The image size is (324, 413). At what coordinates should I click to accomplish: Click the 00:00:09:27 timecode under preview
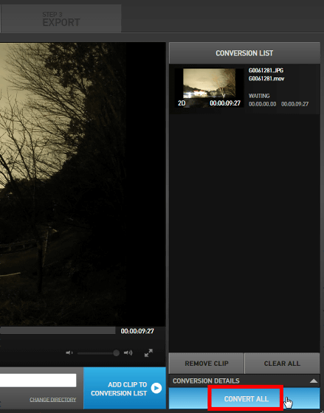click(x=137, y=331)
